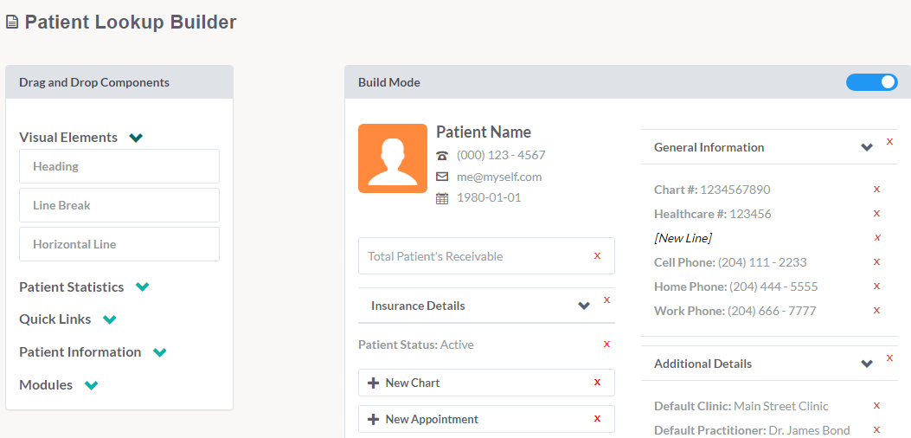Collapse the Visual Elements section chevron

point(136,138)
